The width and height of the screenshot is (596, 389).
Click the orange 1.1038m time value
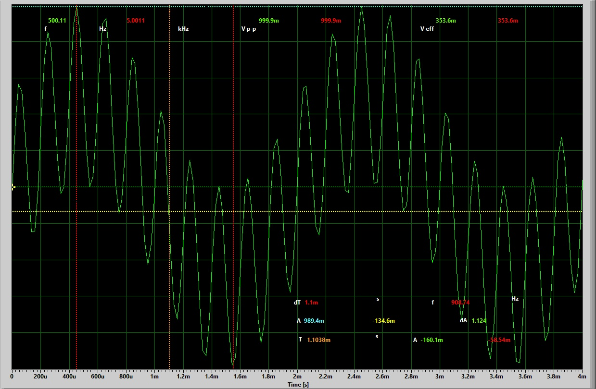tap(319, 340)
